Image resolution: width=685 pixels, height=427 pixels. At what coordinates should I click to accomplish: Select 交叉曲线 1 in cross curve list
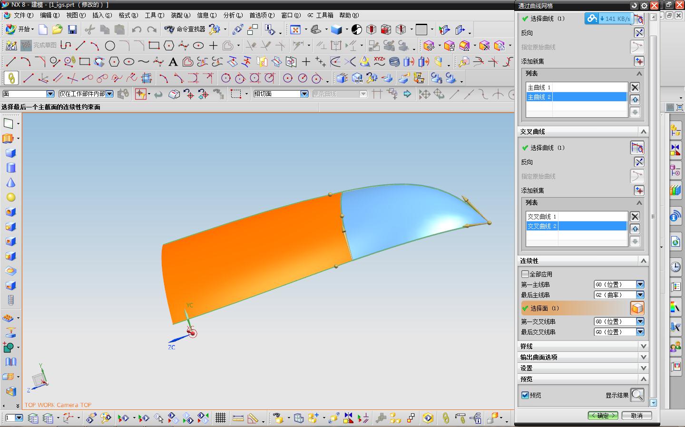point(577,217)
